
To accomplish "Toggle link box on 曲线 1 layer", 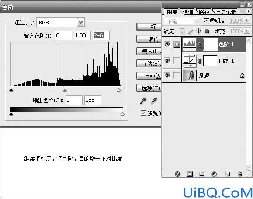I will point(177,61).
